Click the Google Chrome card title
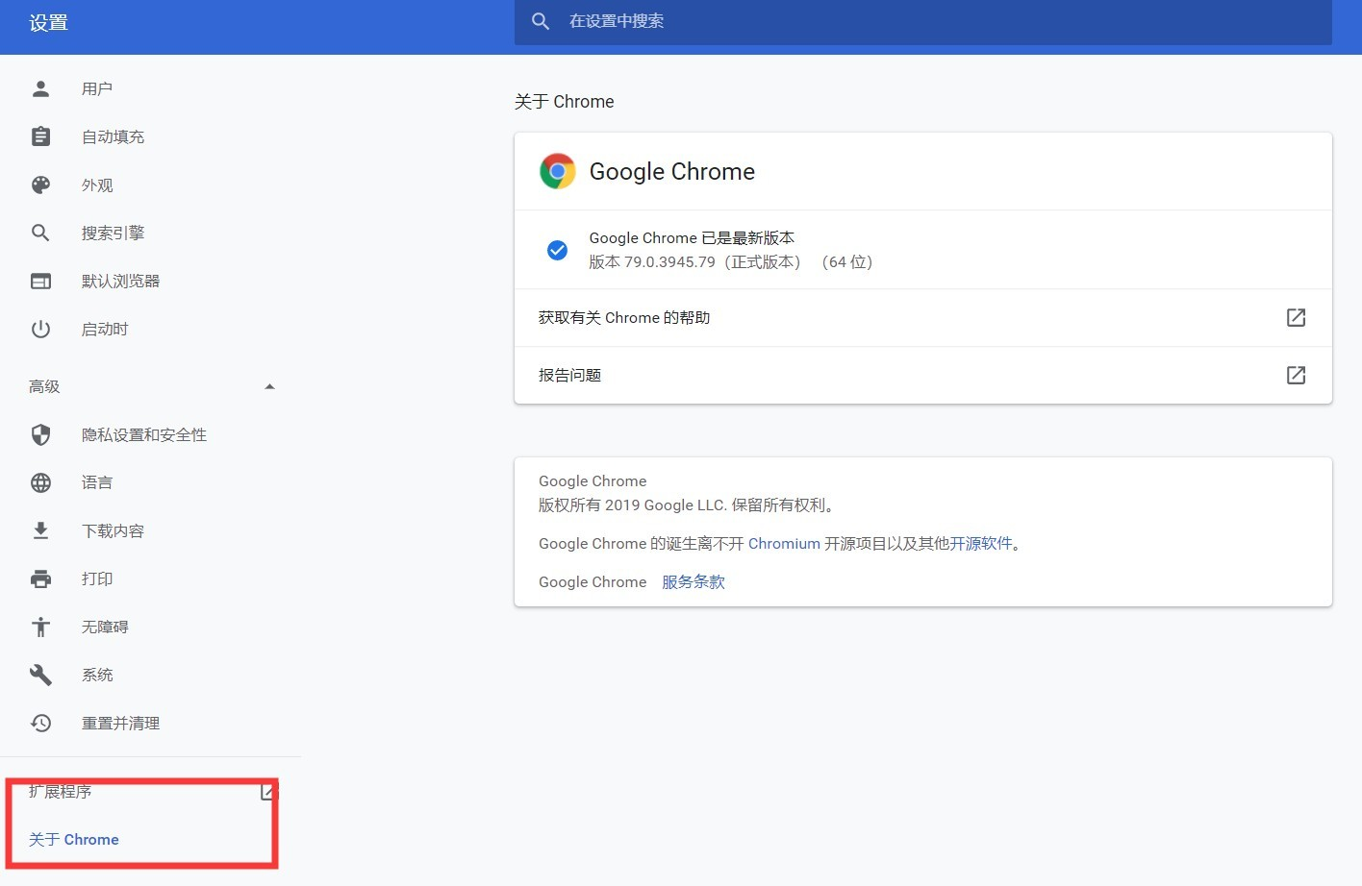This screenshot has height=886, width=1362. [671, 171]
